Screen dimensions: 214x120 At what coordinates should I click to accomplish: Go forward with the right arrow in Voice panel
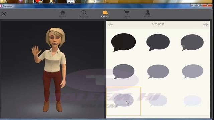(205, 25)
